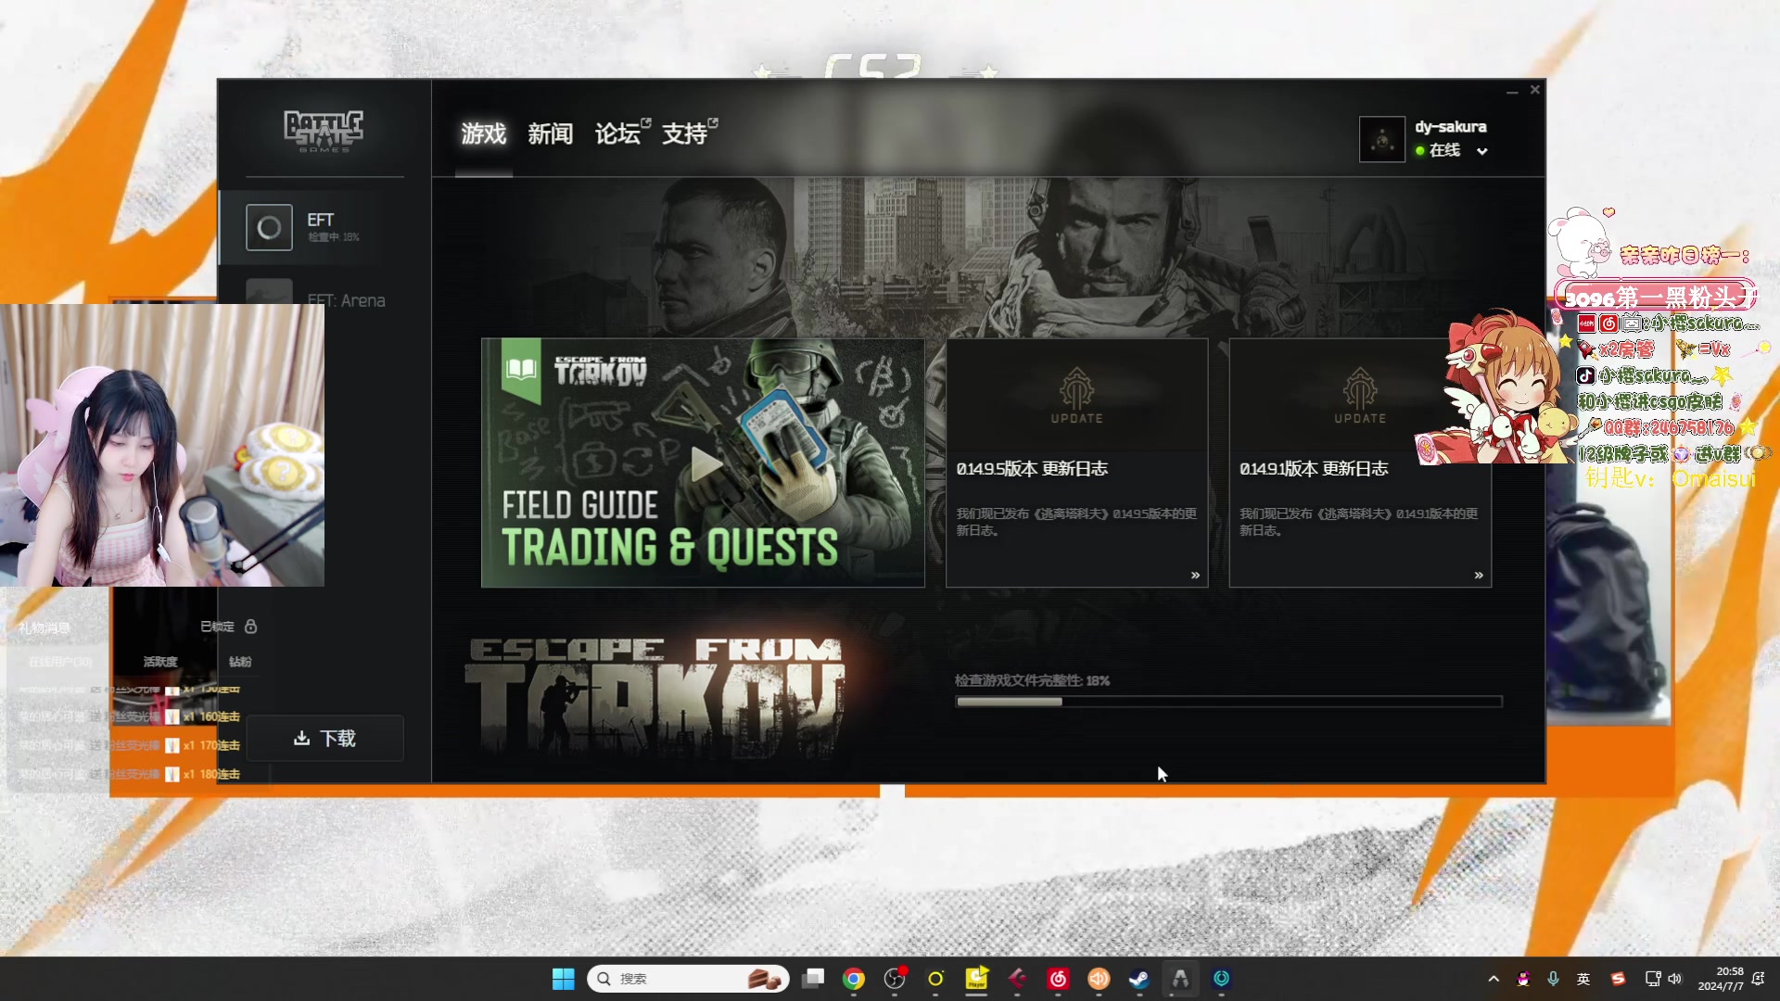Toggle the 已锁定 lock icon

(250, 627)
